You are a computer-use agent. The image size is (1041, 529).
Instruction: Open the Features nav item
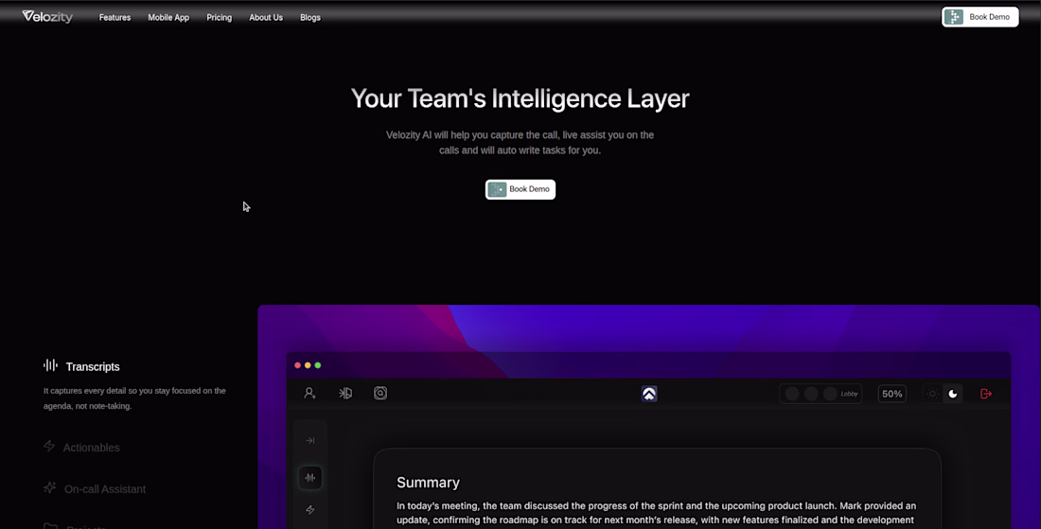point(115,17)
